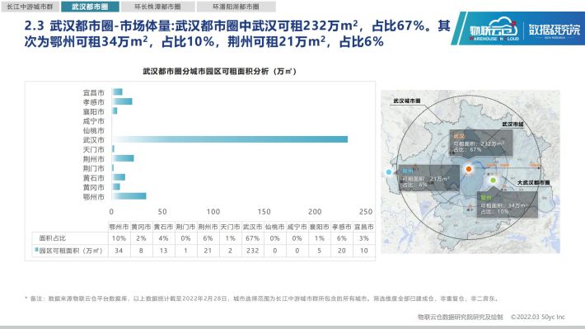Screen dimensions: 585x329
Task: Click the 孝感市 bar in the chart
Action: tap(122, 101)
